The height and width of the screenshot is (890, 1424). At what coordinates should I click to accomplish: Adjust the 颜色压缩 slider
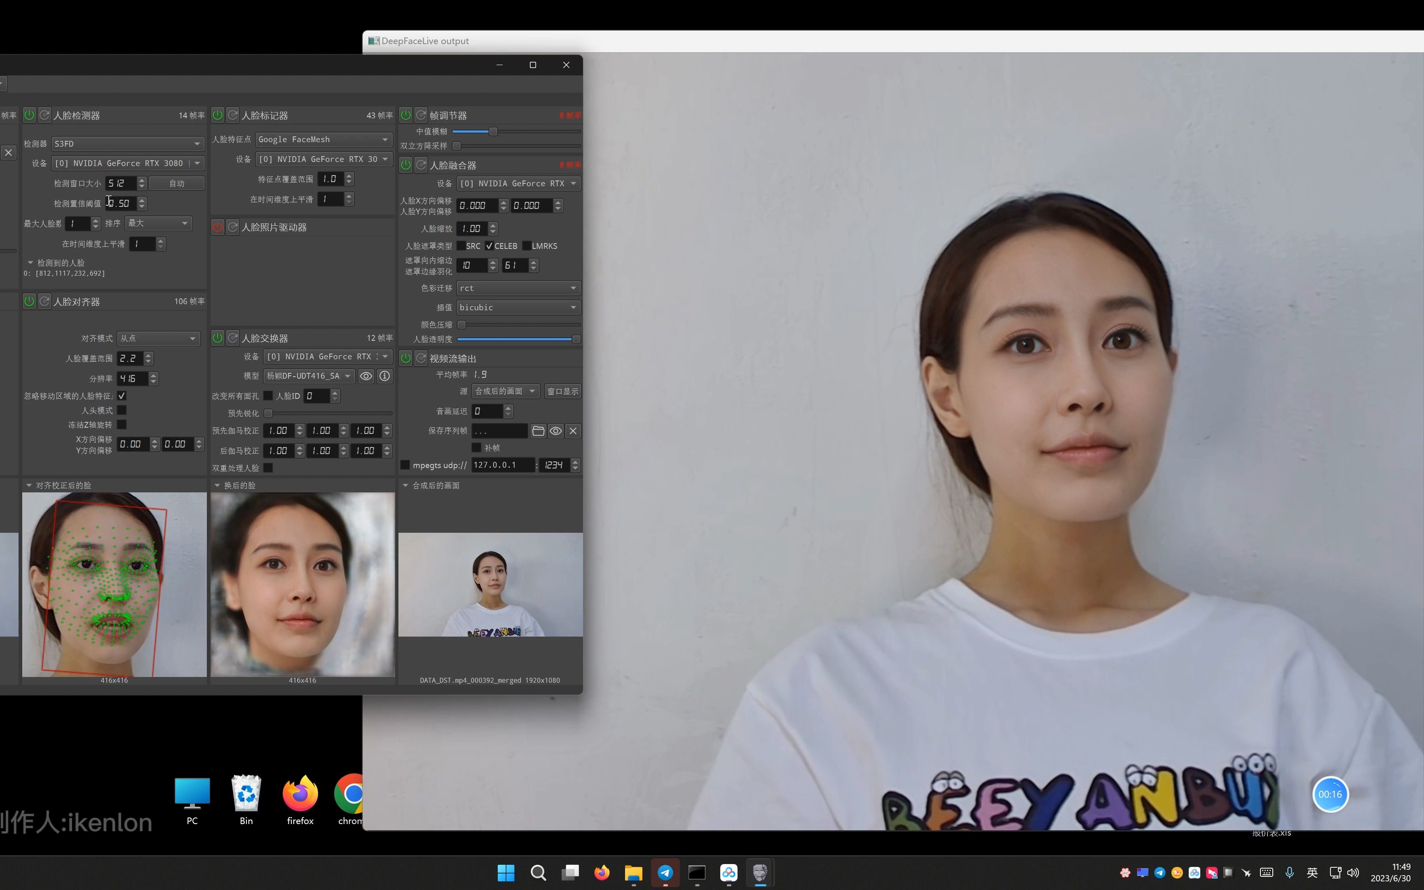519,325
